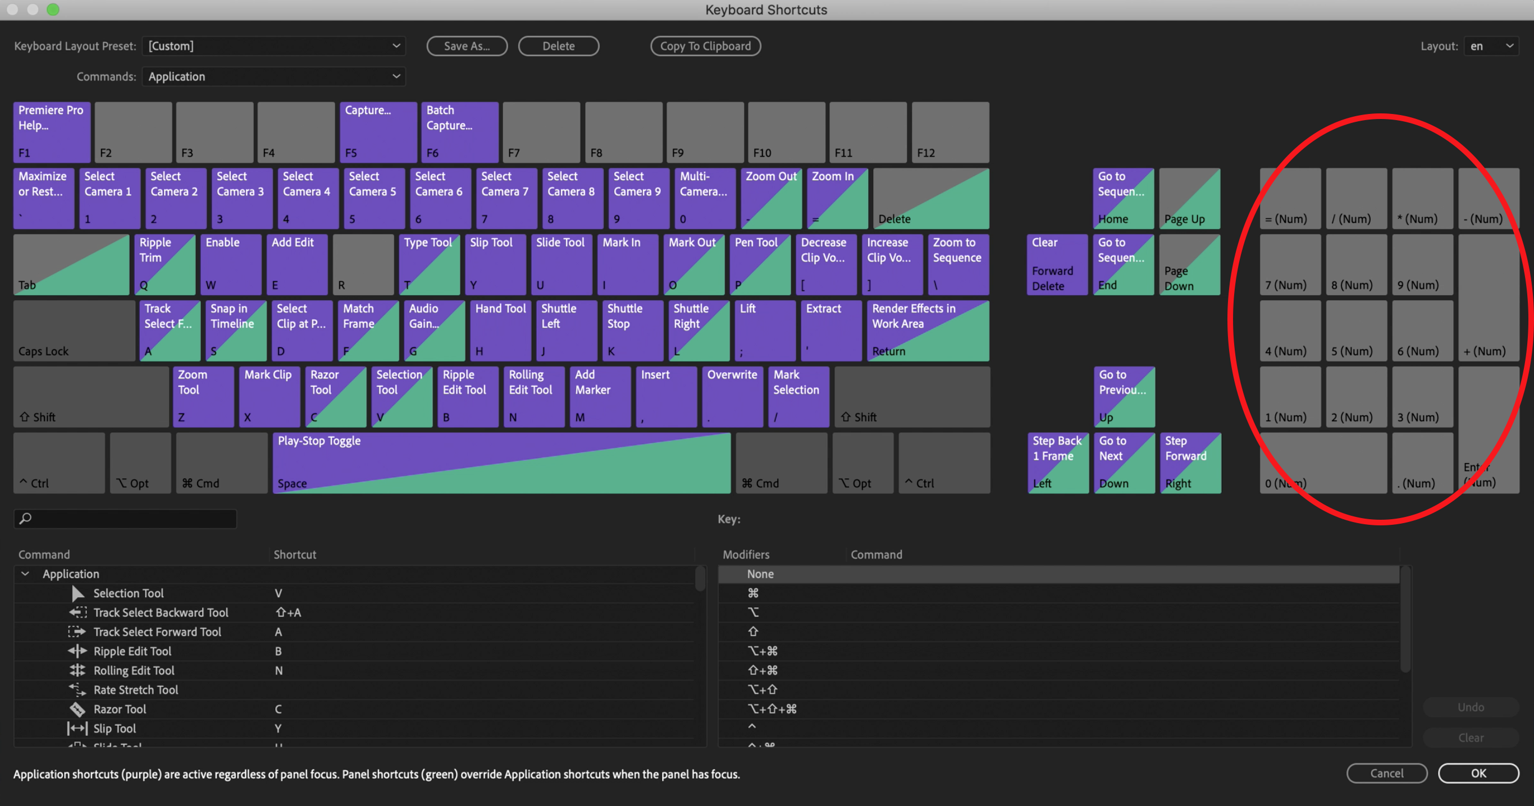Click the Slip Tool icon
The image size is (1534, 806).
(77, 728)
